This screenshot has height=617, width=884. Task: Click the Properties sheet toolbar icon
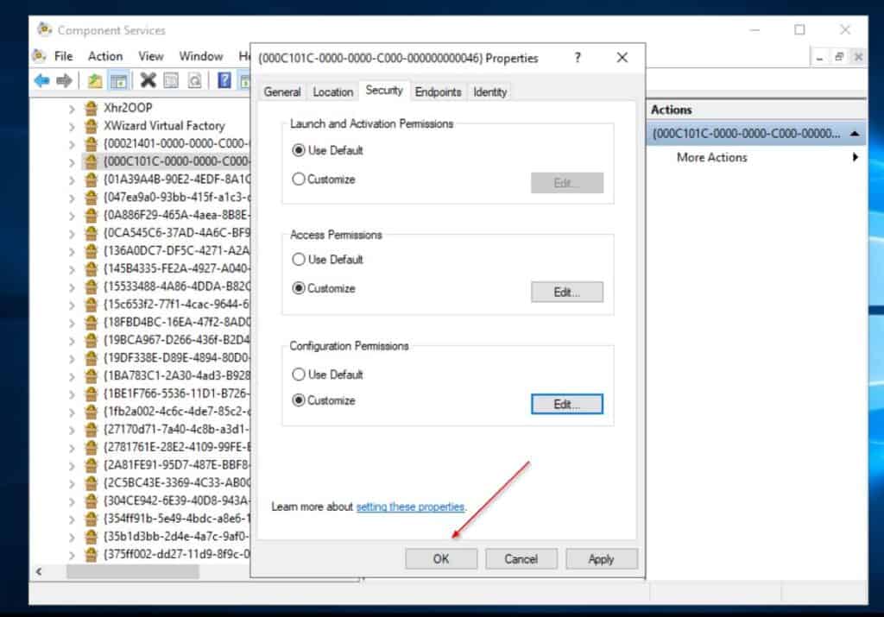pyautogui.click(x=171, y=80)
